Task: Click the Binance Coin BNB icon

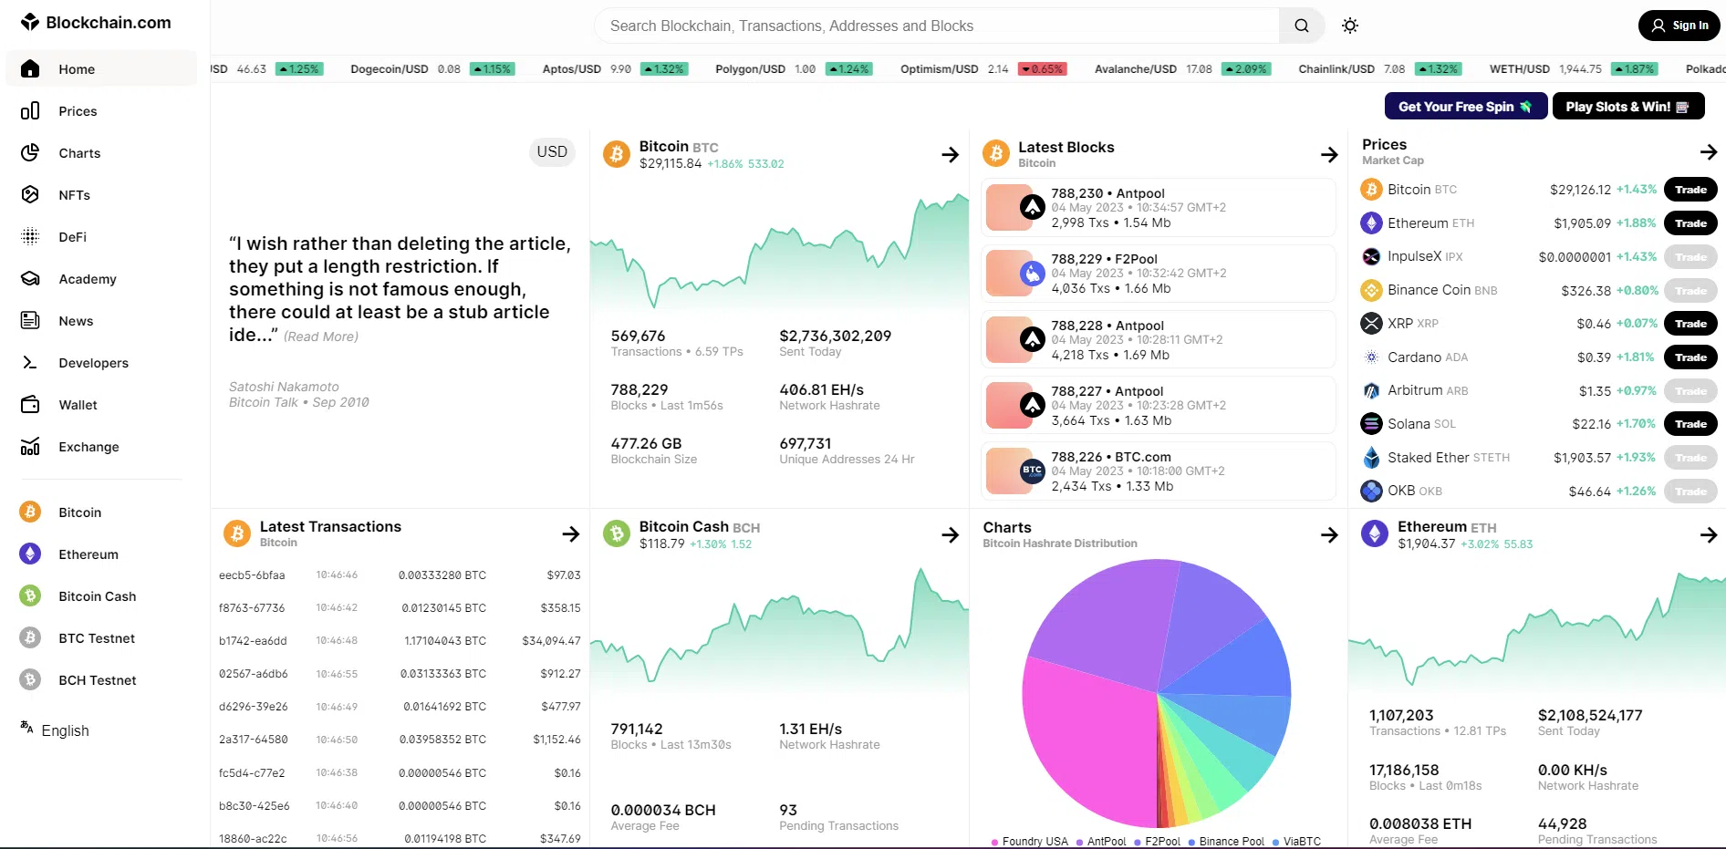Action: click(x=1371, y=290)
